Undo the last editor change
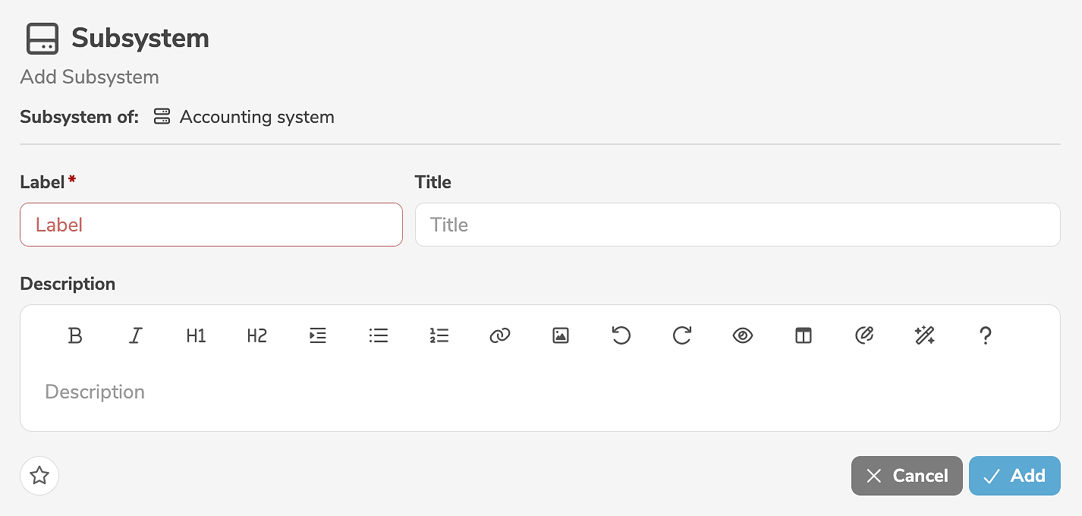 [621, 335]
